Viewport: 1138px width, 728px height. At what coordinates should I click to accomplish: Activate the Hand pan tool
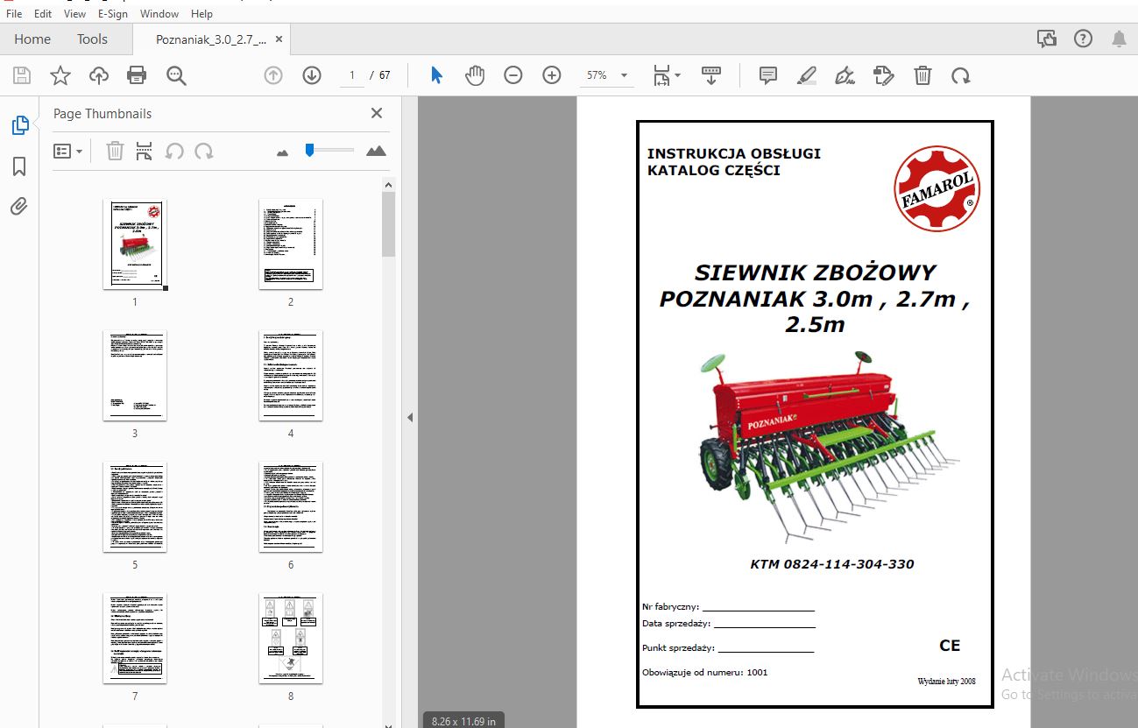click(475, 75)
